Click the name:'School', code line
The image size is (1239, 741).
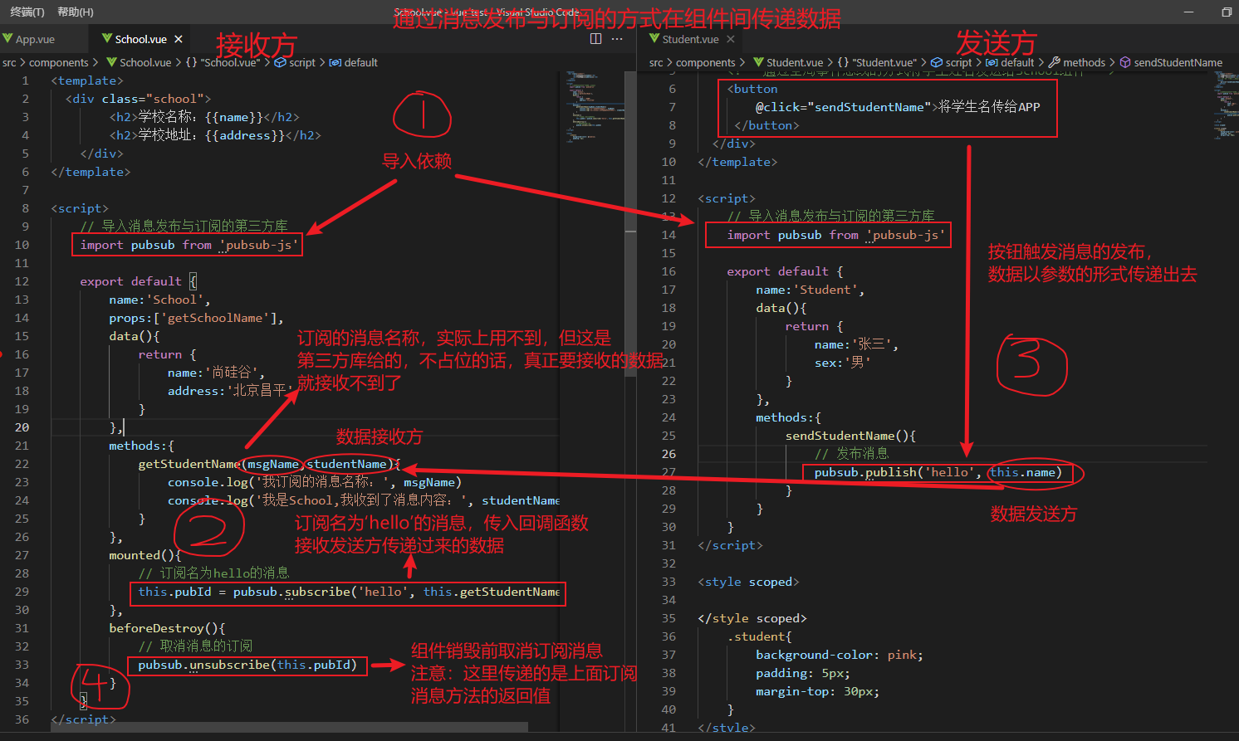coord(159,300)
